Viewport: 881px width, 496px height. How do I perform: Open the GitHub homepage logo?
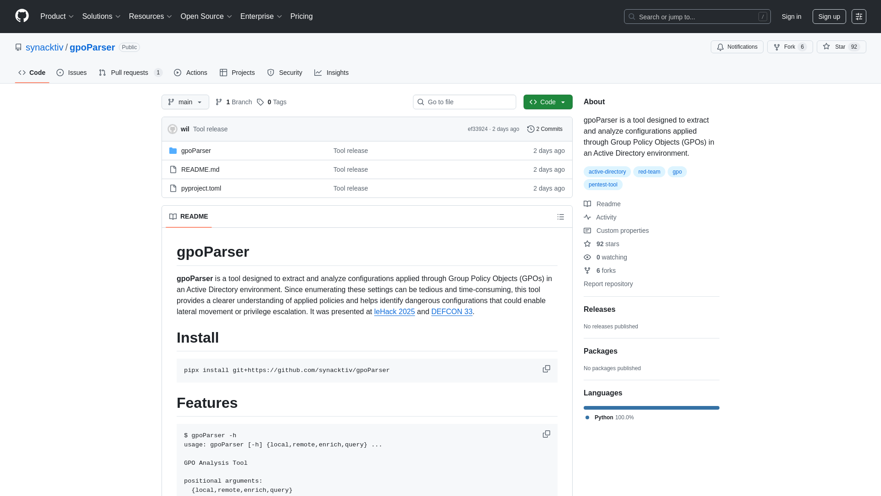click(22, 16)
